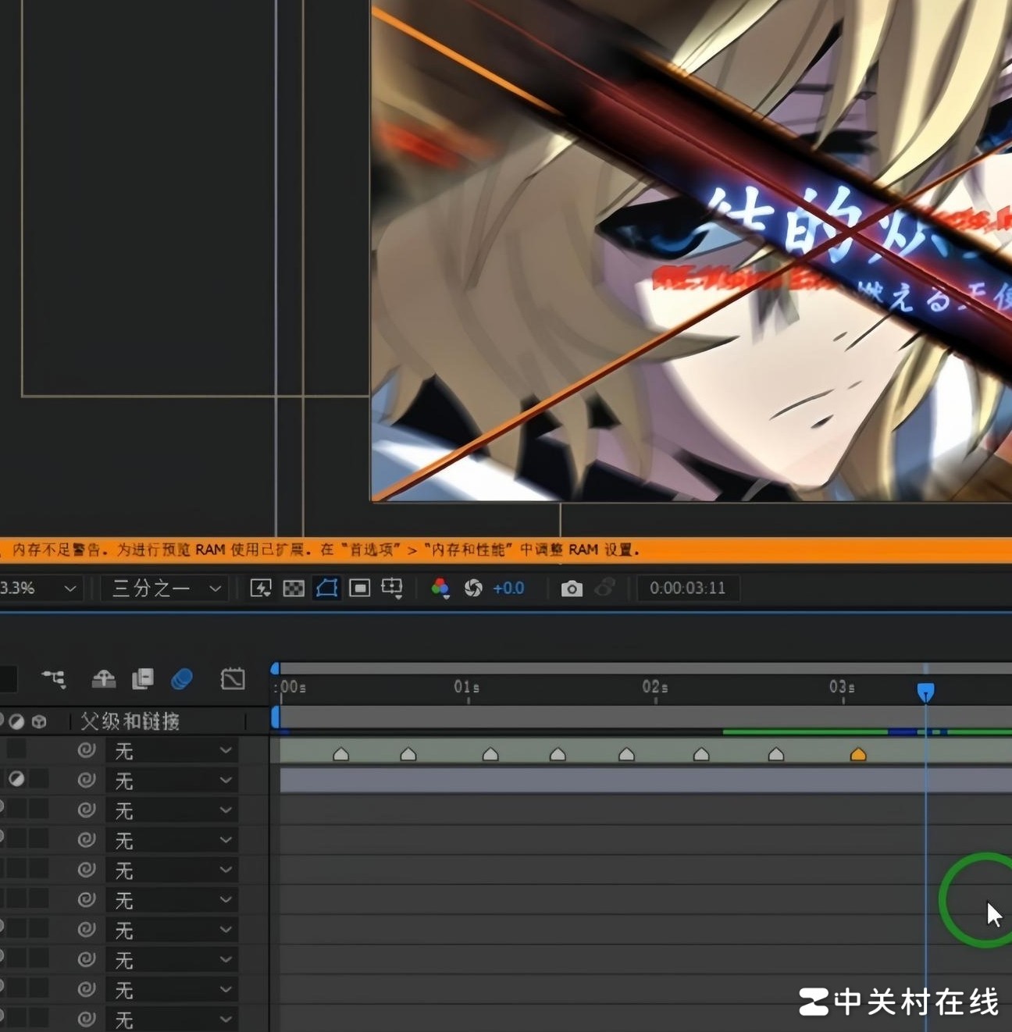Open the grid and guide options icon

point(392,588)
